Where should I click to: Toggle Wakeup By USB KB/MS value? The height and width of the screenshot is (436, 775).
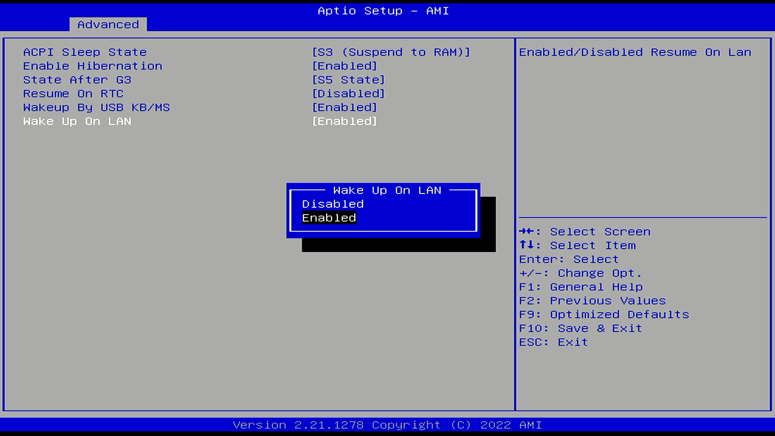(x=344, y=107)
